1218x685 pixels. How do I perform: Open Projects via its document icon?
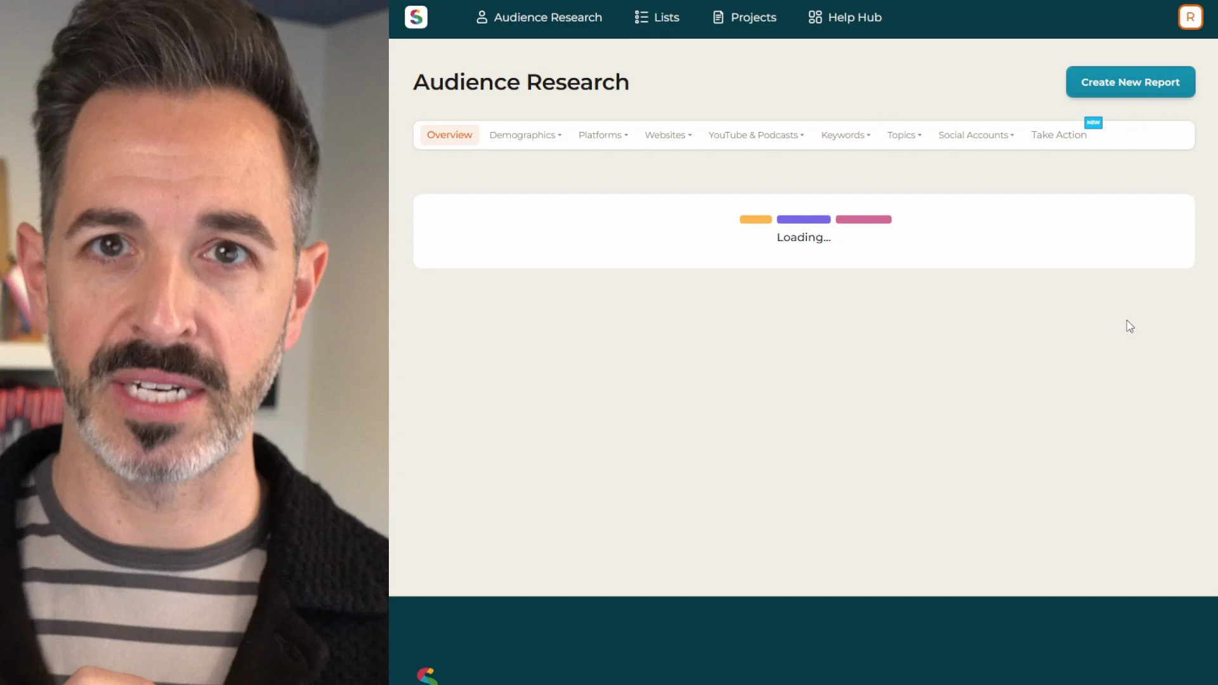718,17
